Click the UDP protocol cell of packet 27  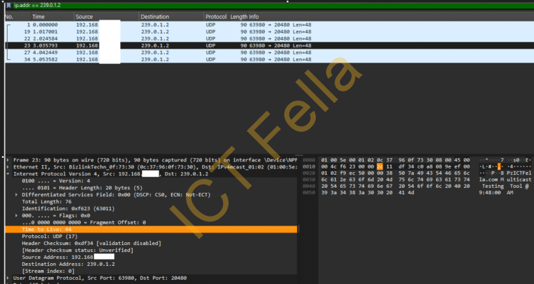211,52
